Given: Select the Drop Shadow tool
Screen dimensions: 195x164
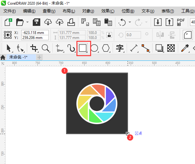Looking at the screenshot, I should point(159,48).
